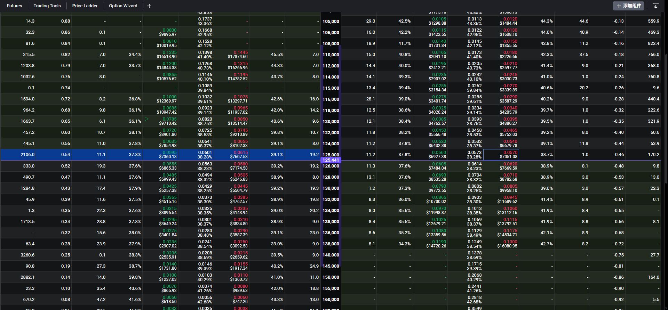Click the 120,000 strike price row
The height and width of the screenshot is (310, 668).
(331, 121)
